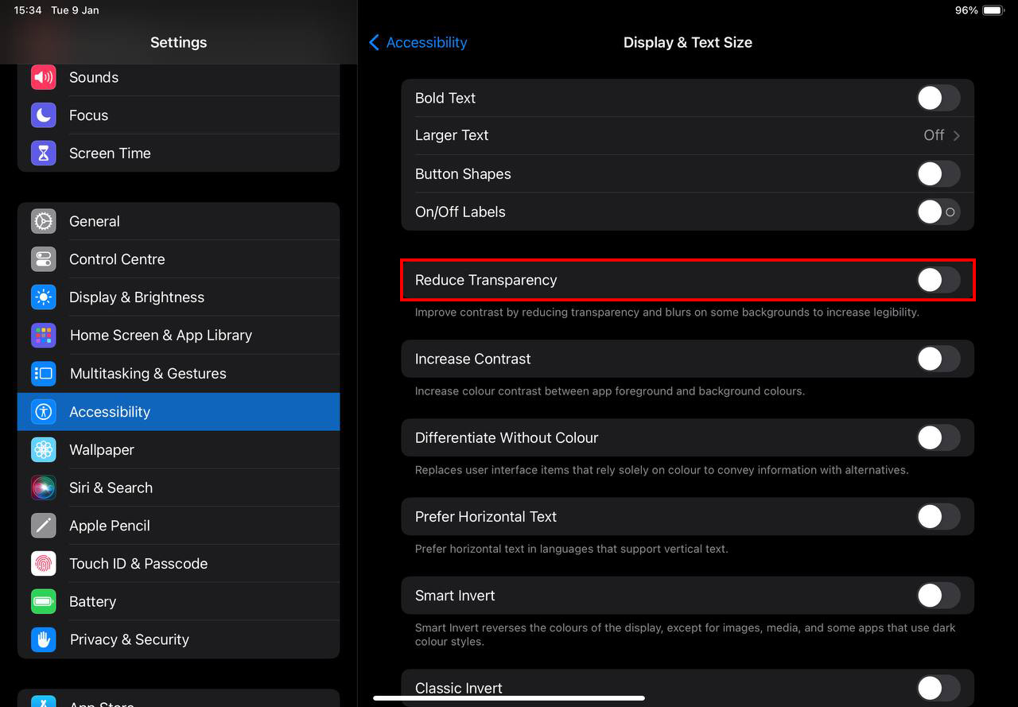1018x707 pixels.
Task: Turn on Reduce Transparency toggle
Action: point(938,280)
